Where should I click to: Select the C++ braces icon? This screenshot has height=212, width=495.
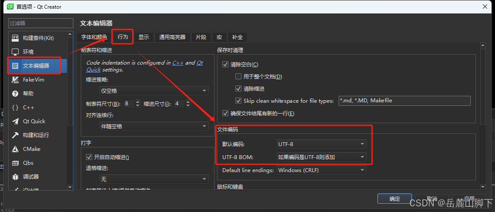(x=15, y=108)
